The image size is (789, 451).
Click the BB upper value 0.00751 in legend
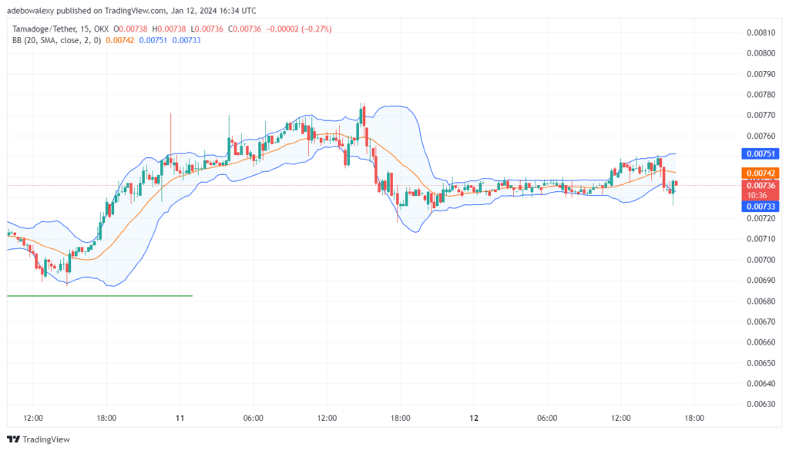(153, 40)
